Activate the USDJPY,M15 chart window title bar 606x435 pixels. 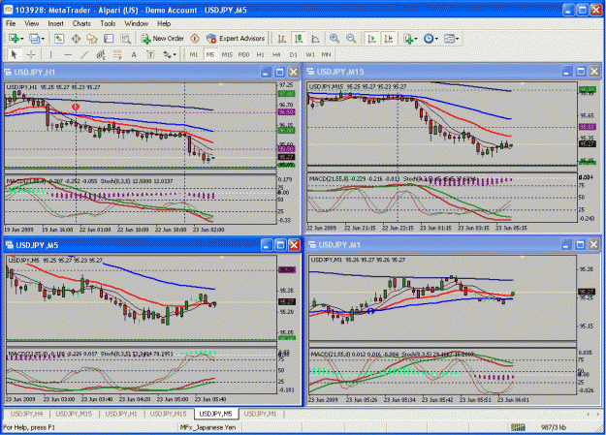point(432,72)
